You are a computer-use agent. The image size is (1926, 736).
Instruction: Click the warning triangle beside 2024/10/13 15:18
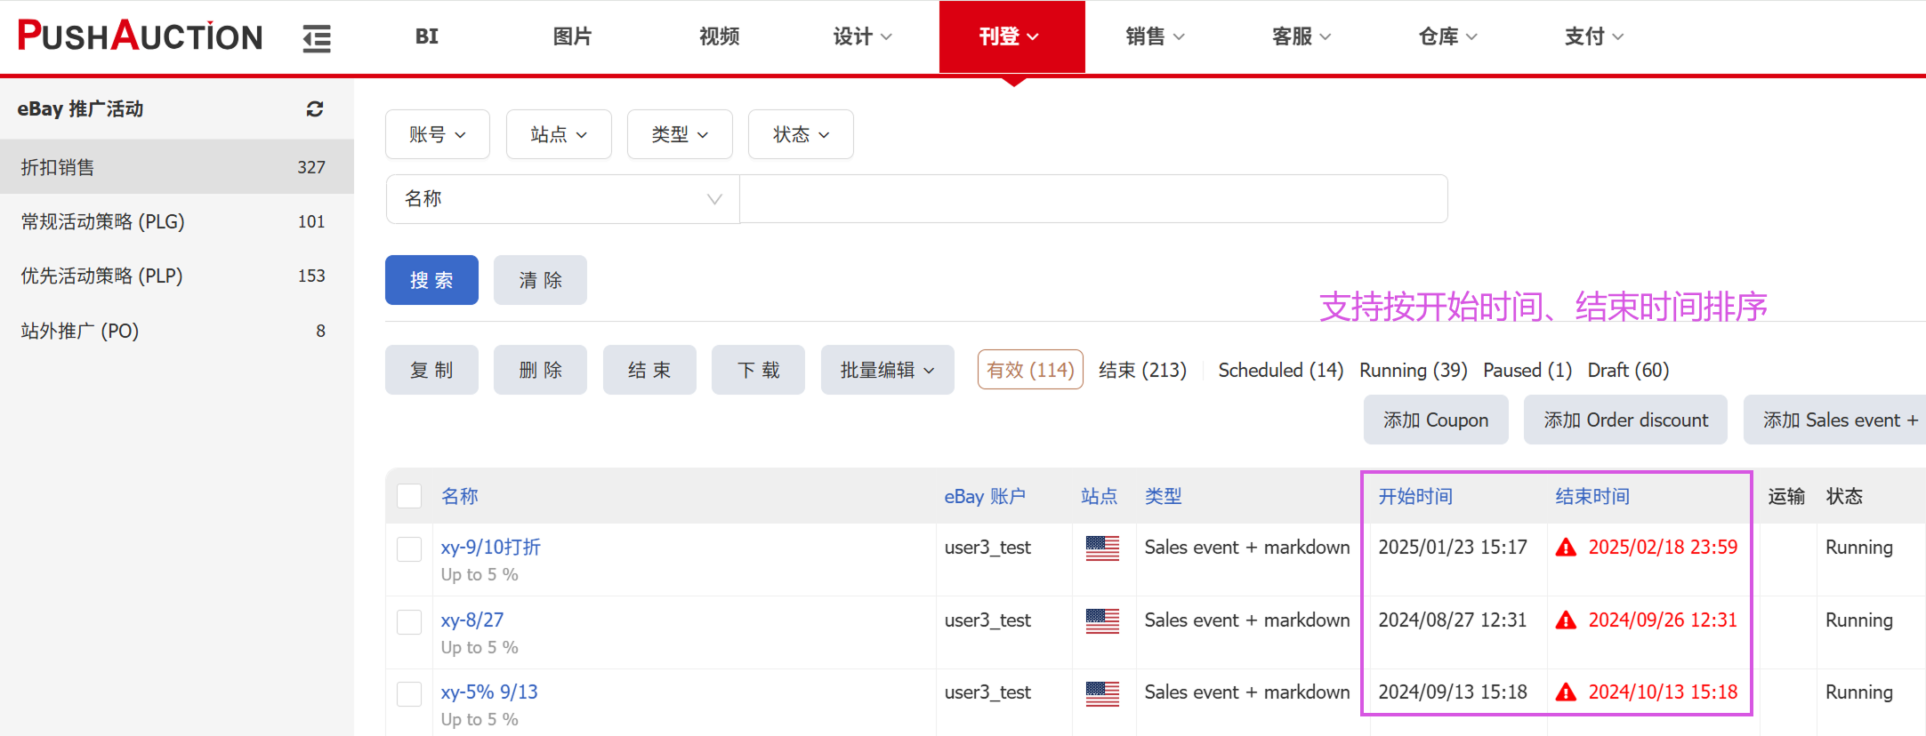pos(1566,692)
